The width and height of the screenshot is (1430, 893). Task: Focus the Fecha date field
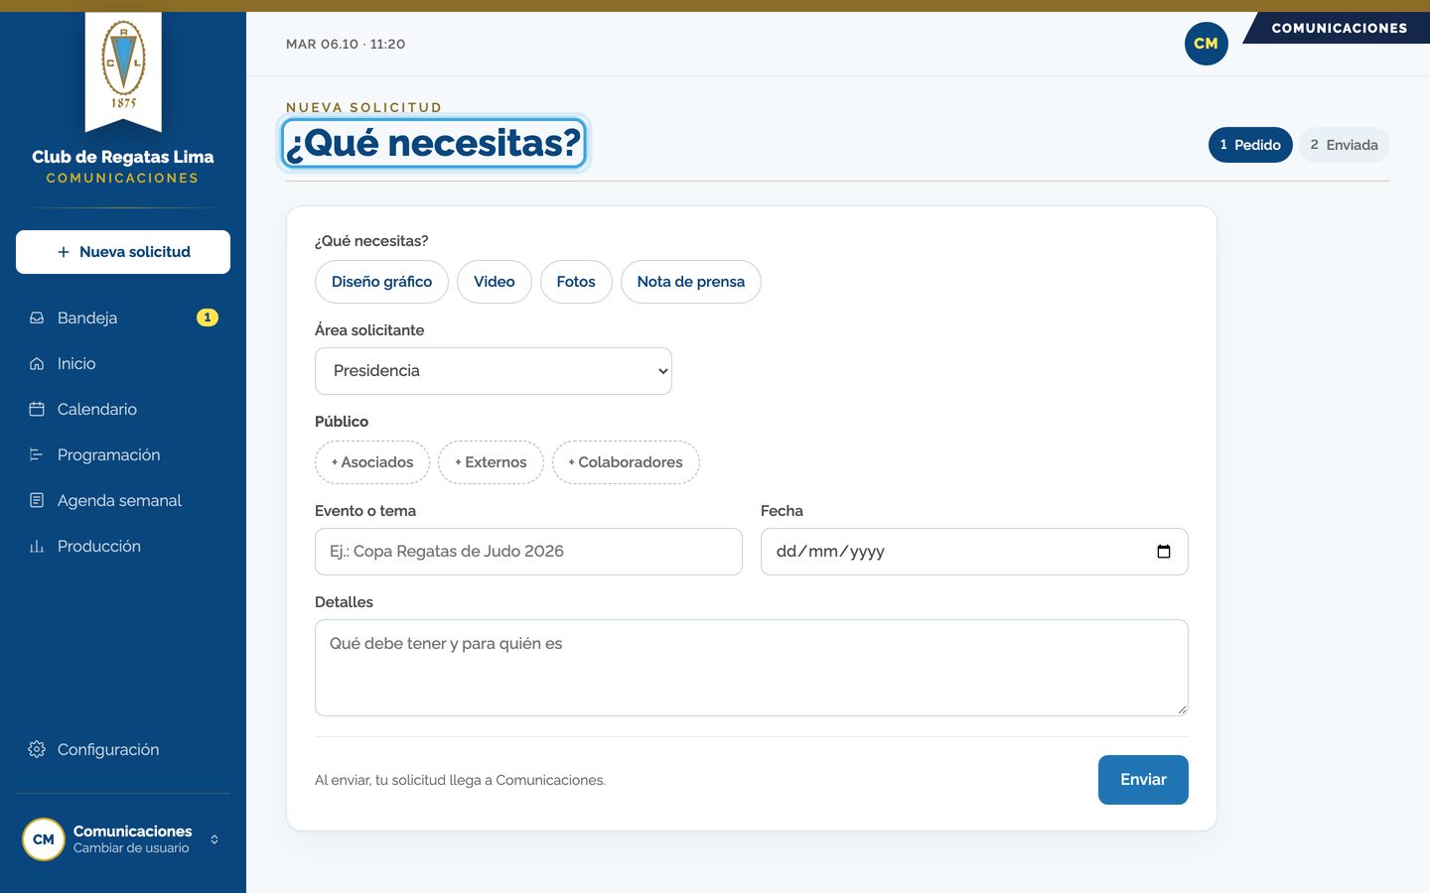click(x=974, y=552)
